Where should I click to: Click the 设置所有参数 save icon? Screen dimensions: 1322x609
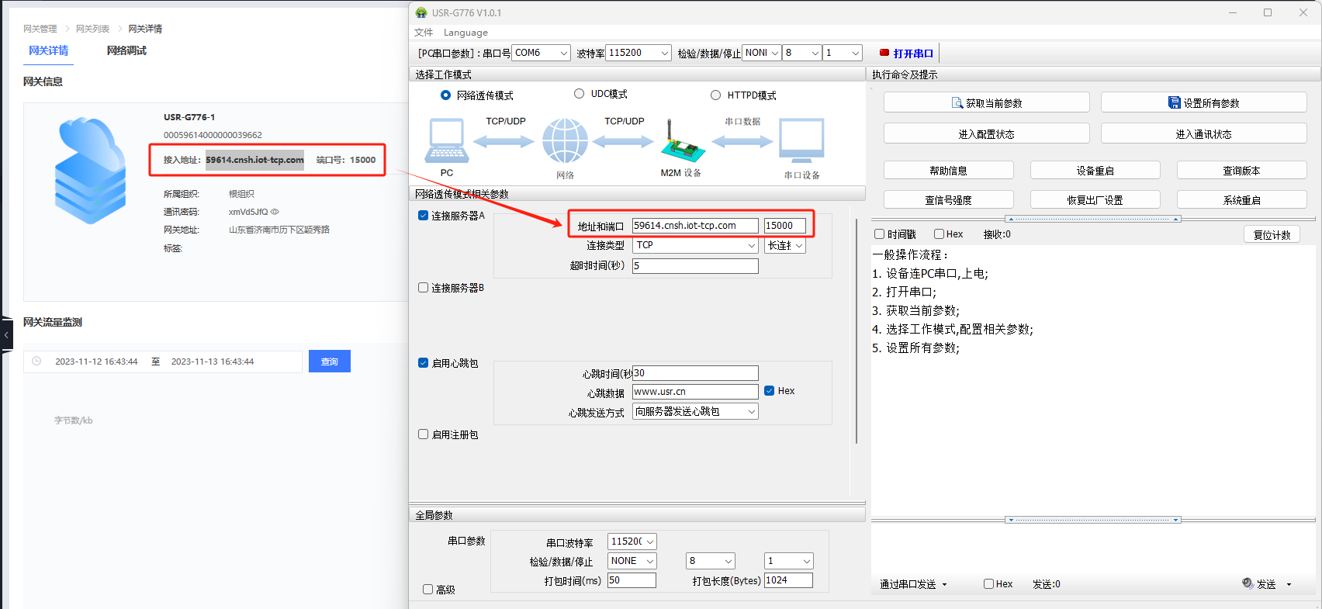pyautogui.click(x=1174, y=103)
